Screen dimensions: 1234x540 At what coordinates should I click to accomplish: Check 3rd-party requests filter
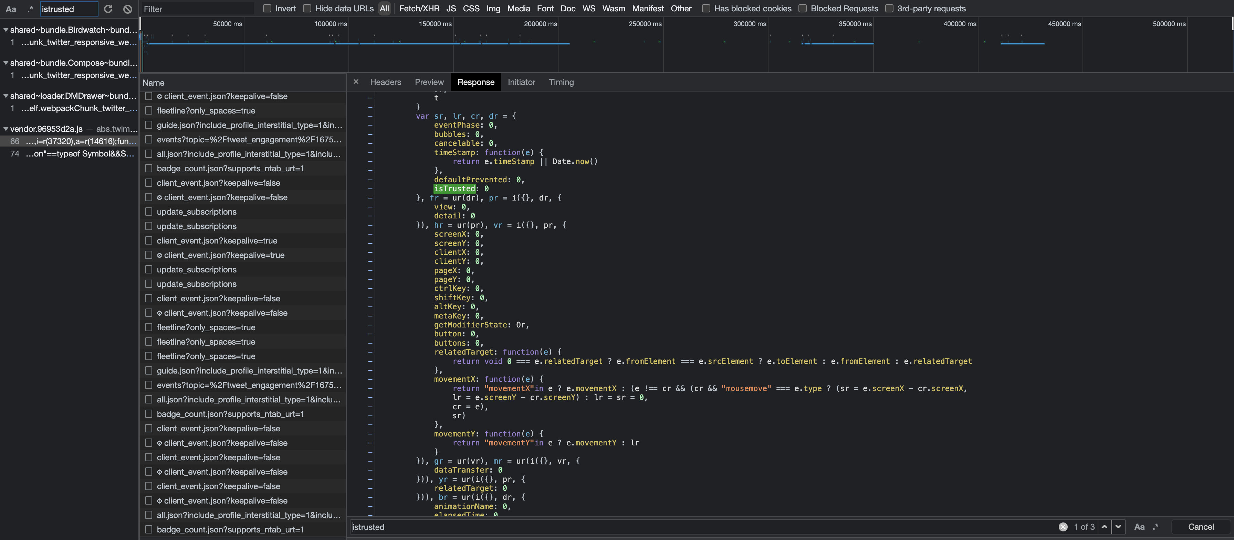(889, 9)
